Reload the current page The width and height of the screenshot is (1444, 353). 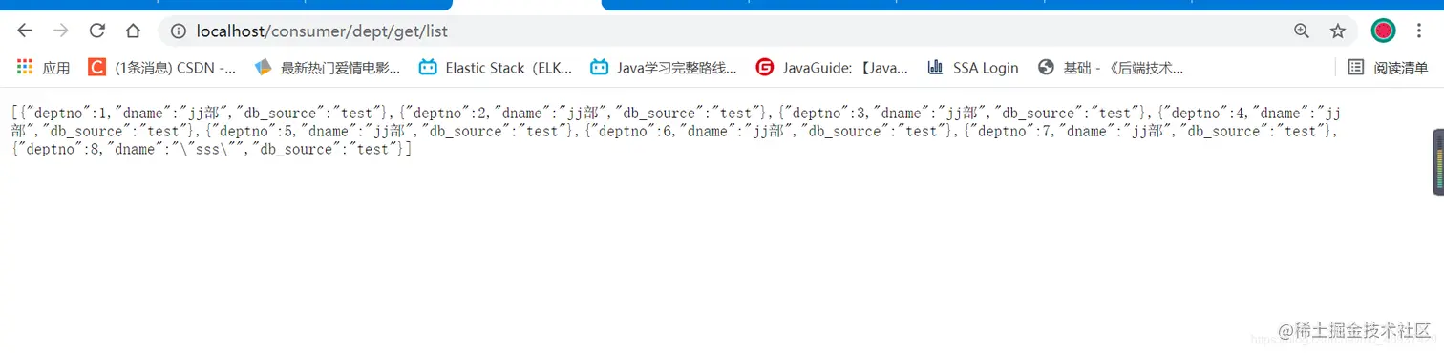pyautogui.click(x=96, y=31)
